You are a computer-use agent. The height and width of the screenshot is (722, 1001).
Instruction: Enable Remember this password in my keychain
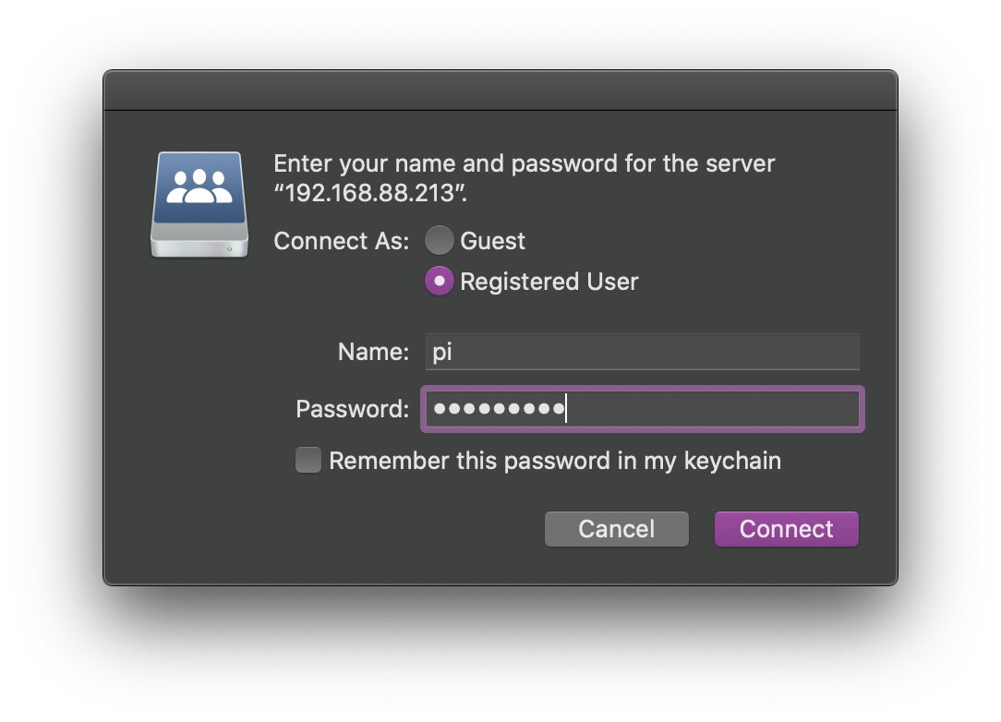coord(308,461)
